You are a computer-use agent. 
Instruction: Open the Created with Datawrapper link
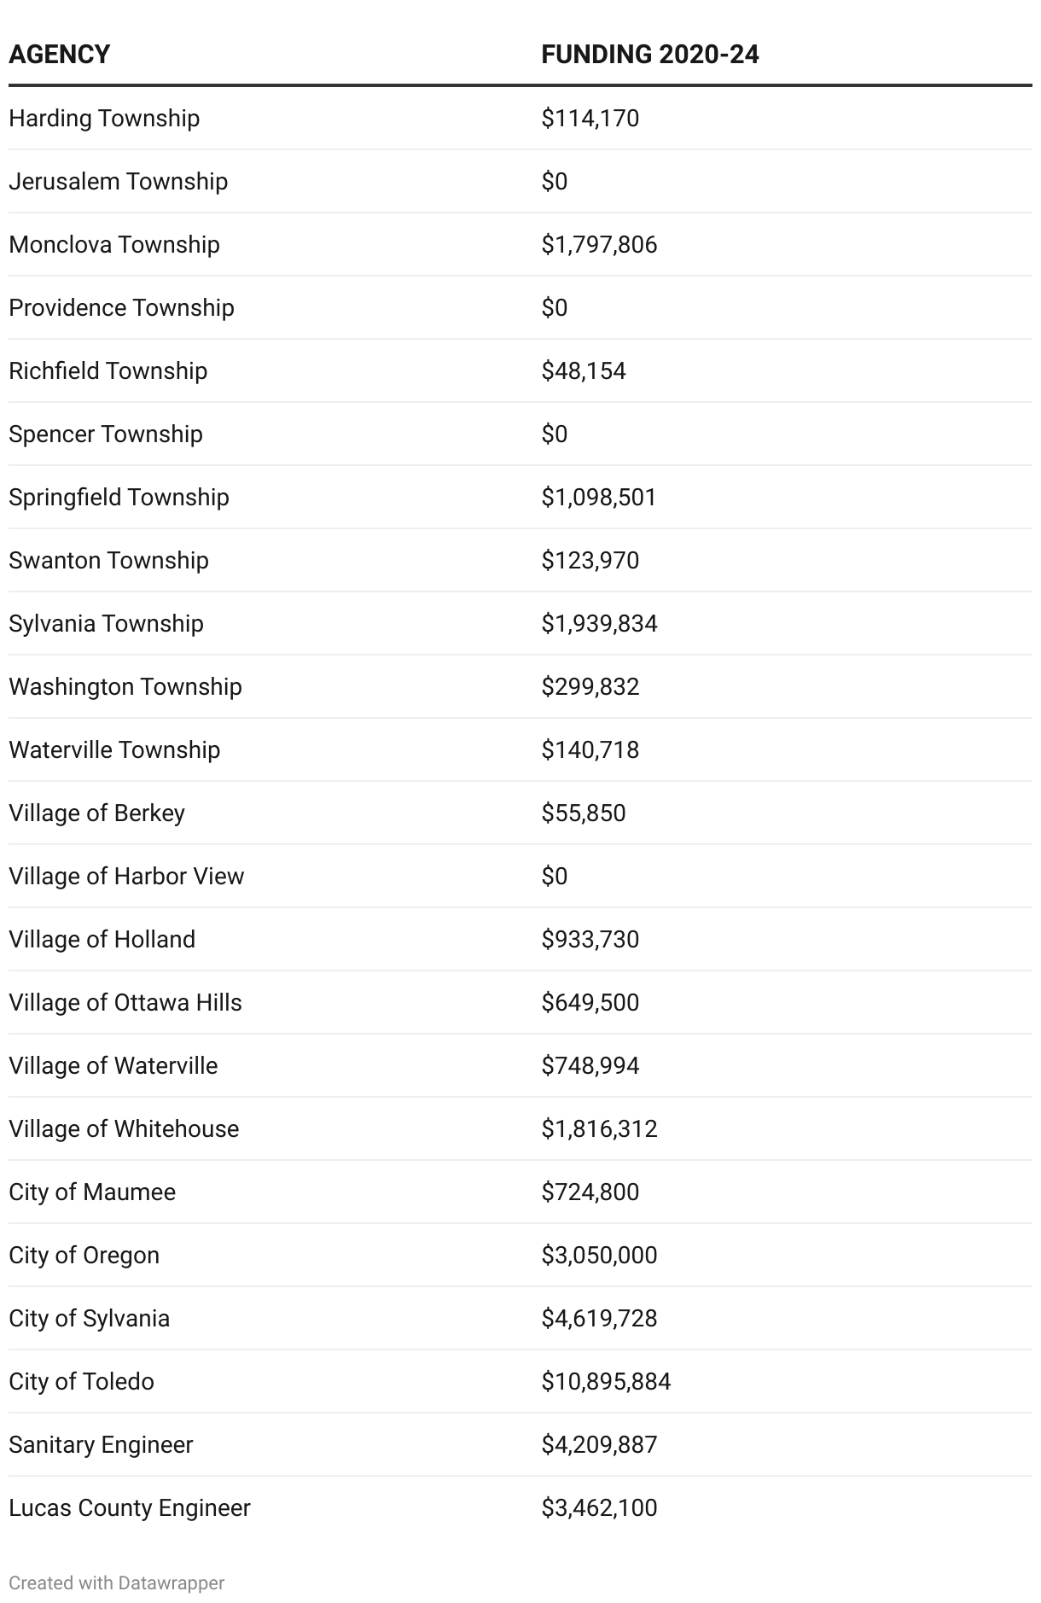[117, 1583]
